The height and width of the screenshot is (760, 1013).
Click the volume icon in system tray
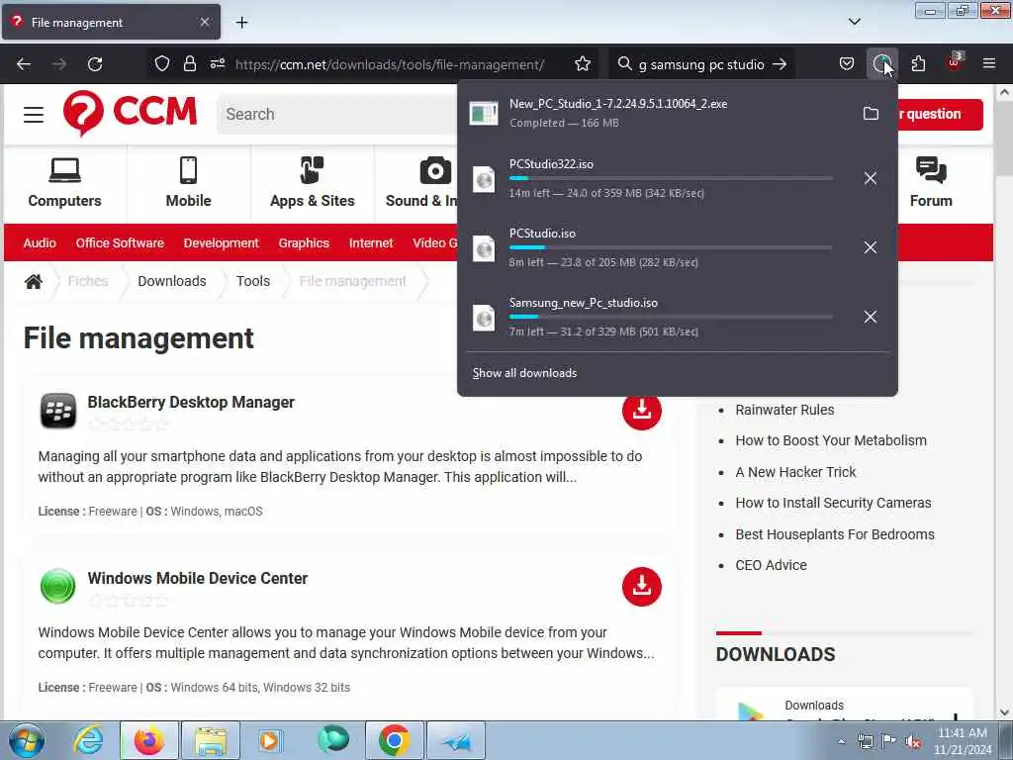pos(913,742)
